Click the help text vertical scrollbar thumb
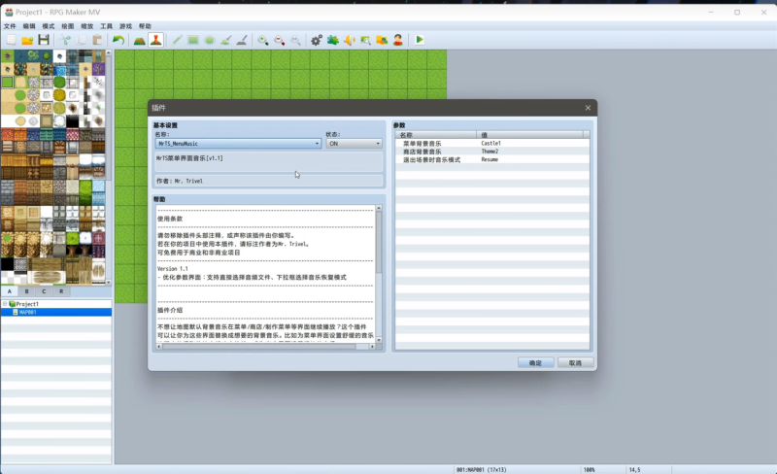Viewport: 777px width, 474px height. click(x=379, y=243)
